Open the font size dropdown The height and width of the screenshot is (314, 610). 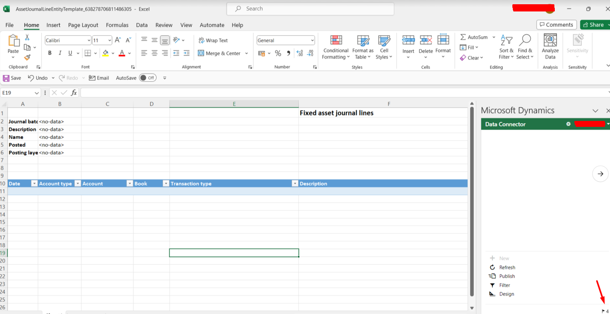110,40
